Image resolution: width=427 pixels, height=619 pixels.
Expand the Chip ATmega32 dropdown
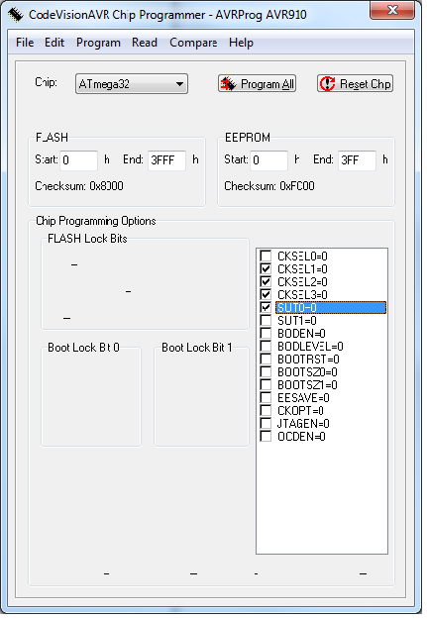point(132,84)
